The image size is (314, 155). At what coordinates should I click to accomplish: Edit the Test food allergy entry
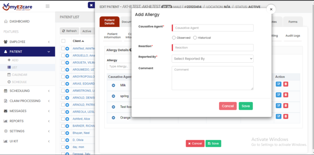(x=278, y=106)
